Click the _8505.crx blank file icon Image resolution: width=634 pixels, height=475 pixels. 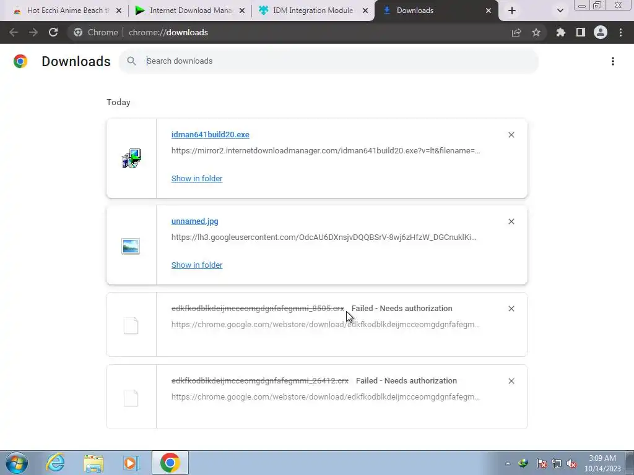point(131,325)
